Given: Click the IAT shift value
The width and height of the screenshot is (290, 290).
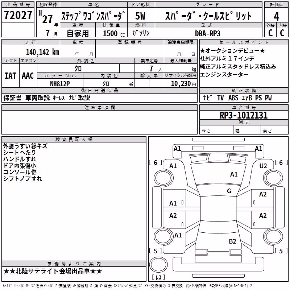Looking at the screenshot, I should [x=11, y=76].
